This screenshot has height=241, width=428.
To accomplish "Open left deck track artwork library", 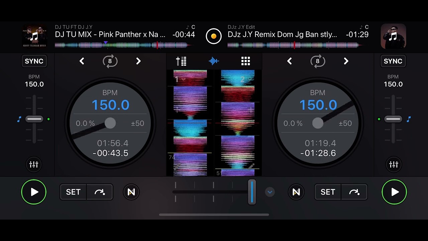I will [x=34, y=36].
